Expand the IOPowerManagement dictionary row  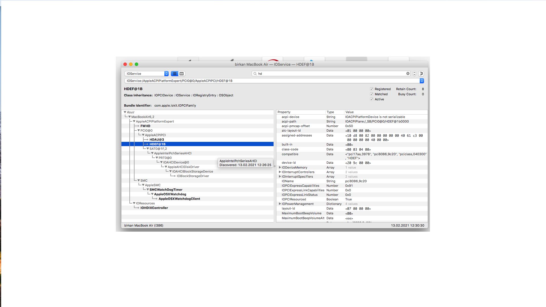click(x=280, y=204)
